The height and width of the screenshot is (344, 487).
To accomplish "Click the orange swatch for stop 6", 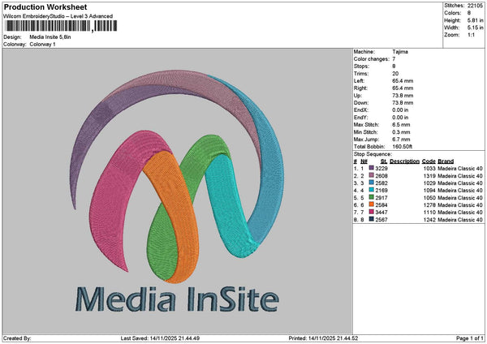I will 371,204.
